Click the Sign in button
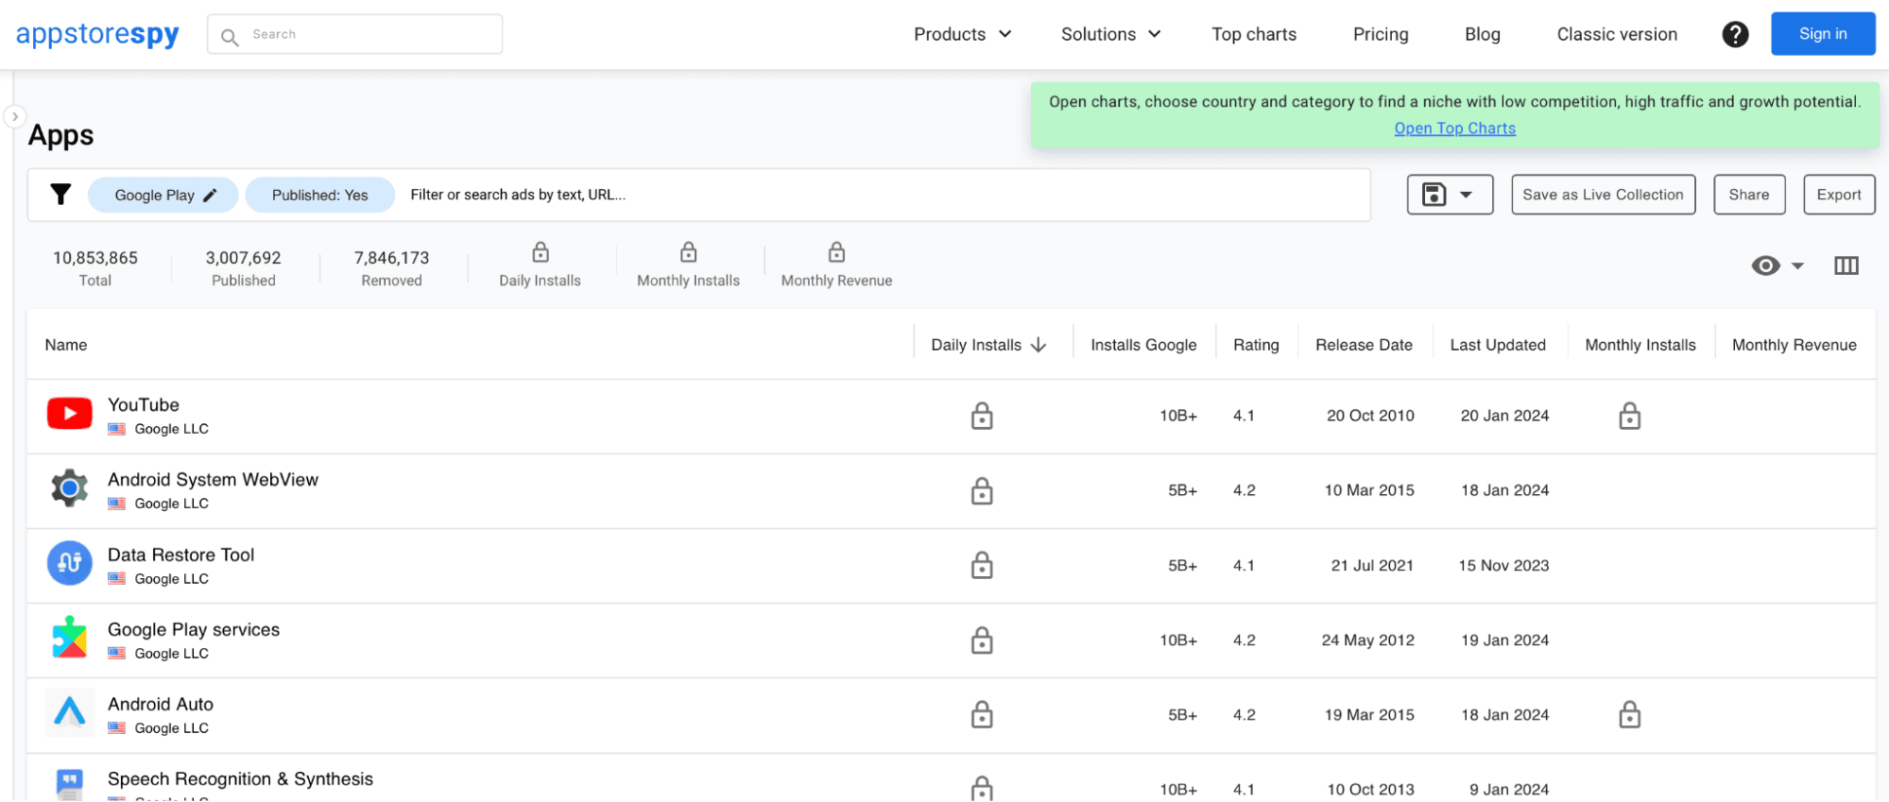Viewport: 1889px width, 802px height. pos(1822,34)
